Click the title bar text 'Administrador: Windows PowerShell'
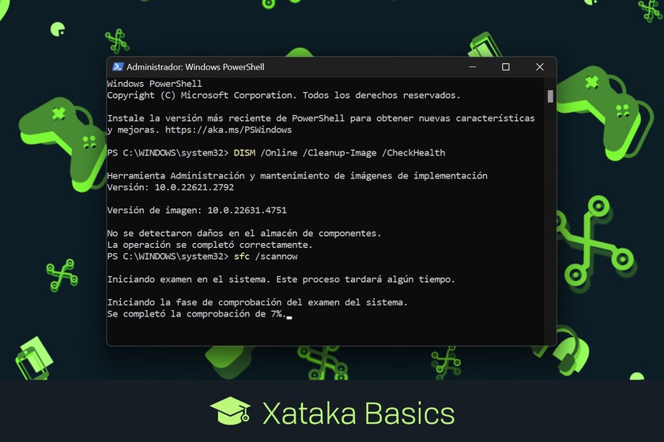Image resolution: width=664 pixels, height=442 pixels. click(195, 67)
